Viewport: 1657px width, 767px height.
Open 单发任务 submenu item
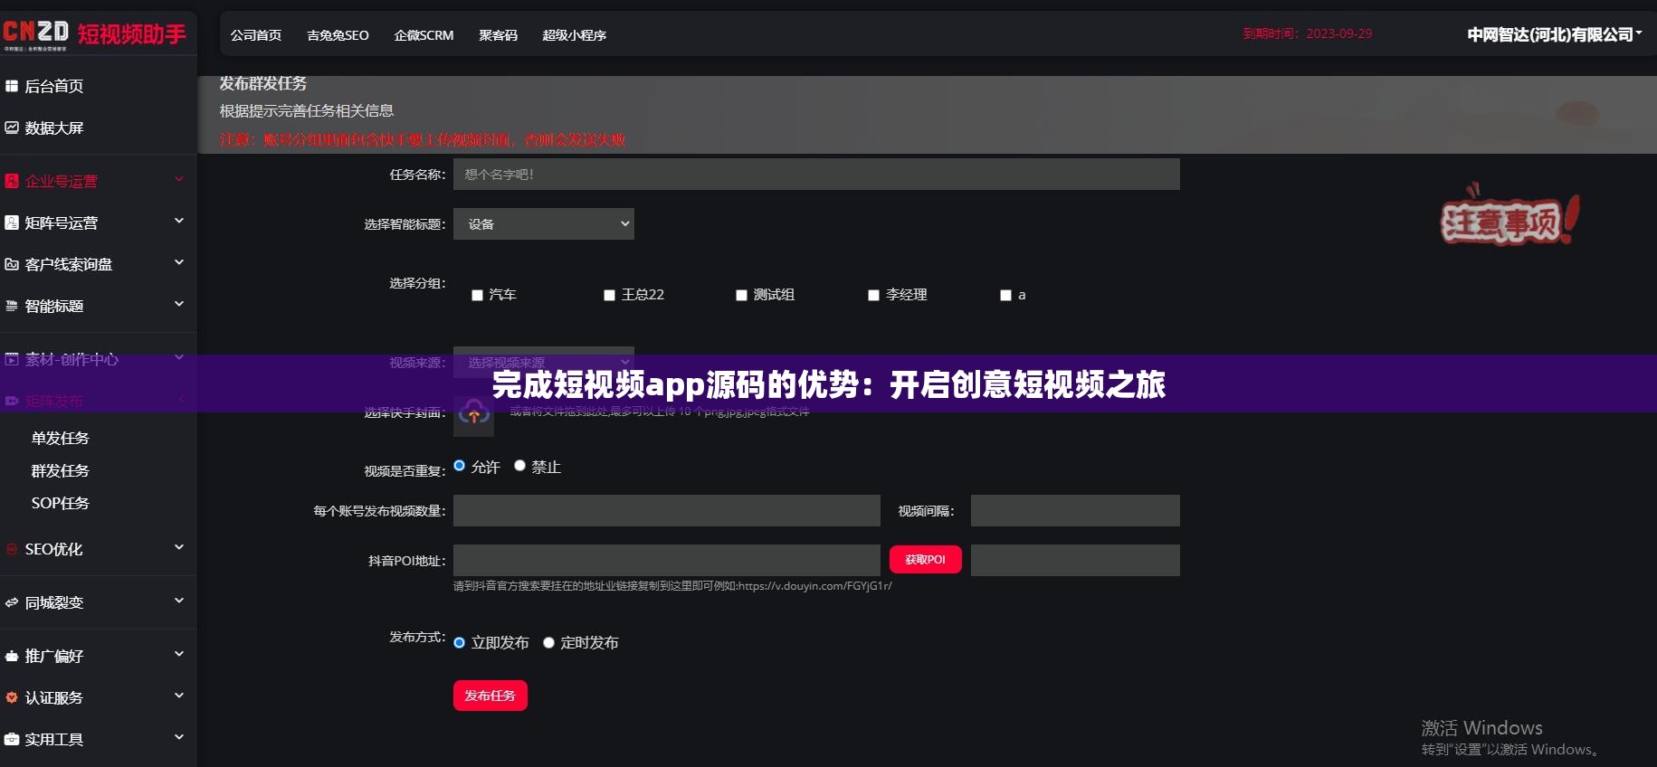(x=61, y=438)
